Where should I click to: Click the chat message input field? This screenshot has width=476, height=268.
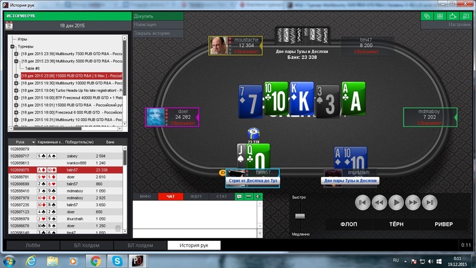(x=195, y=233)
